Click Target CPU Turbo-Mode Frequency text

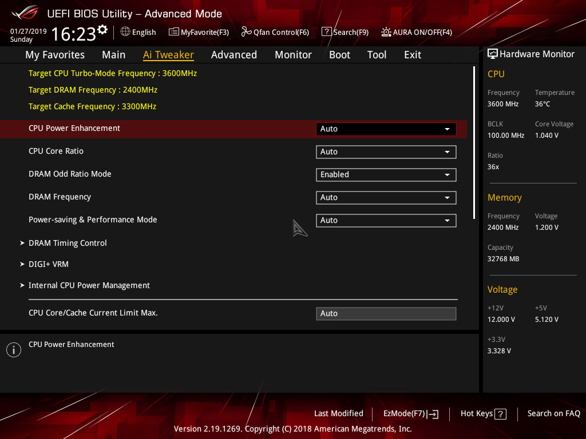click(x=113, y=73)
